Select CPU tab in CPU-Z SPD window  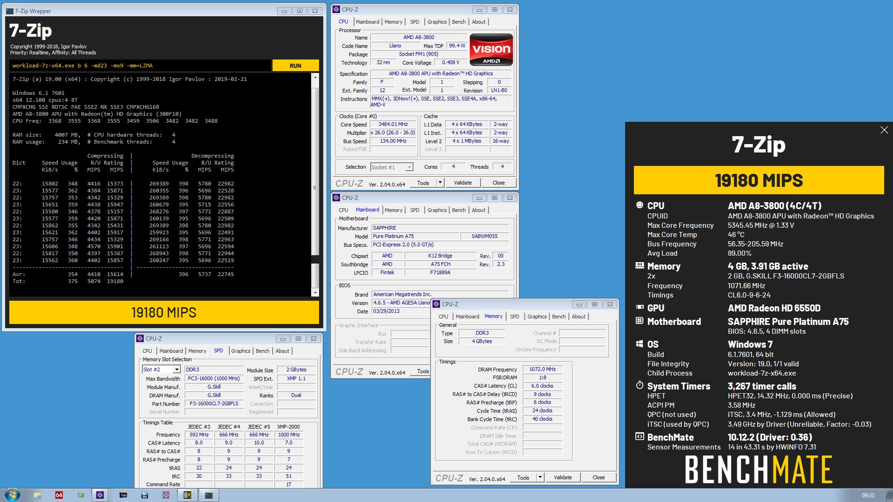pyautogui.click(x=147, y=351)
